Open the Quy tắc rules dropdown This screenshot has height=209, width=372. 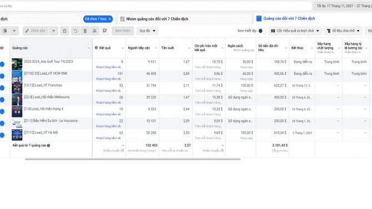[147, 31]
